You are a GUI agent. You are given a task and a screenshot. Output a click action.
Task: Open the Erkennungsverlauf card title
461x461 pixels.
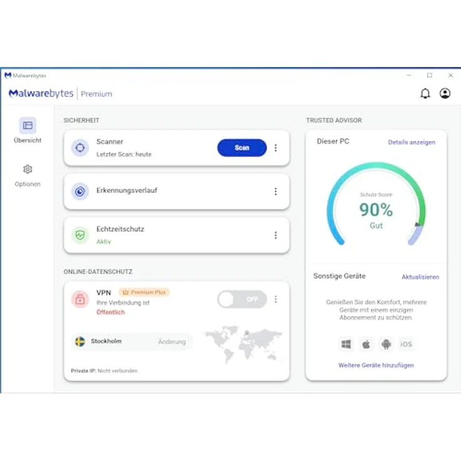[x=127, y=190]
